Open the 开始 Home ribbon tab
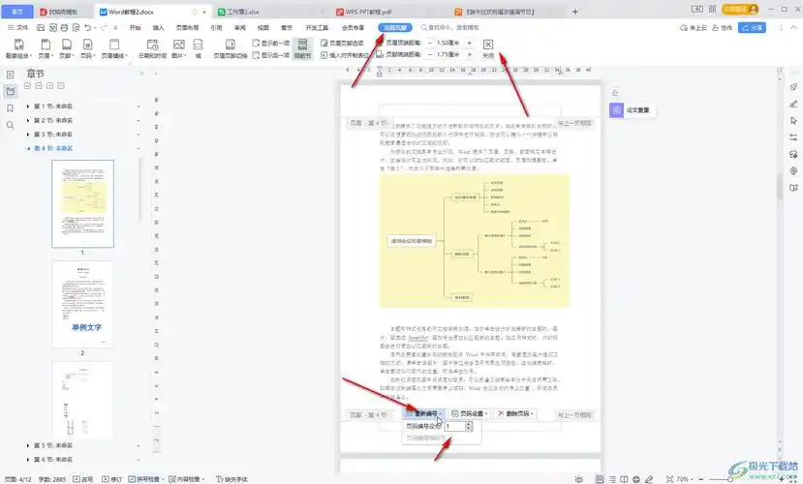Image resolution: width=803 pixels, height=484 pixels. (136, 28)
